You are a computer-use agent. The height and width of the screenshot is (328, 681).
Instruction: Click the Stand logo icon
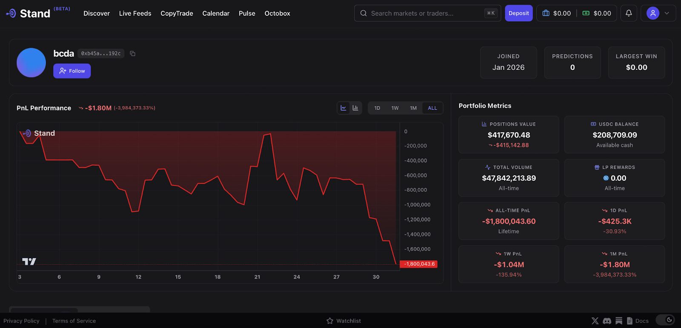click(x=11, y=13)
